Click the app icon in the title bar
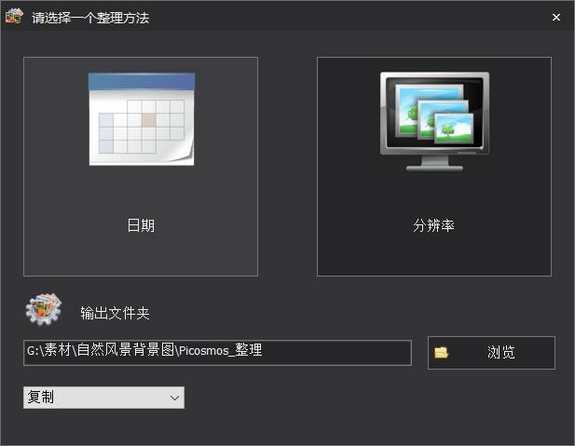The image size is (575, 446). coord(14,17)
